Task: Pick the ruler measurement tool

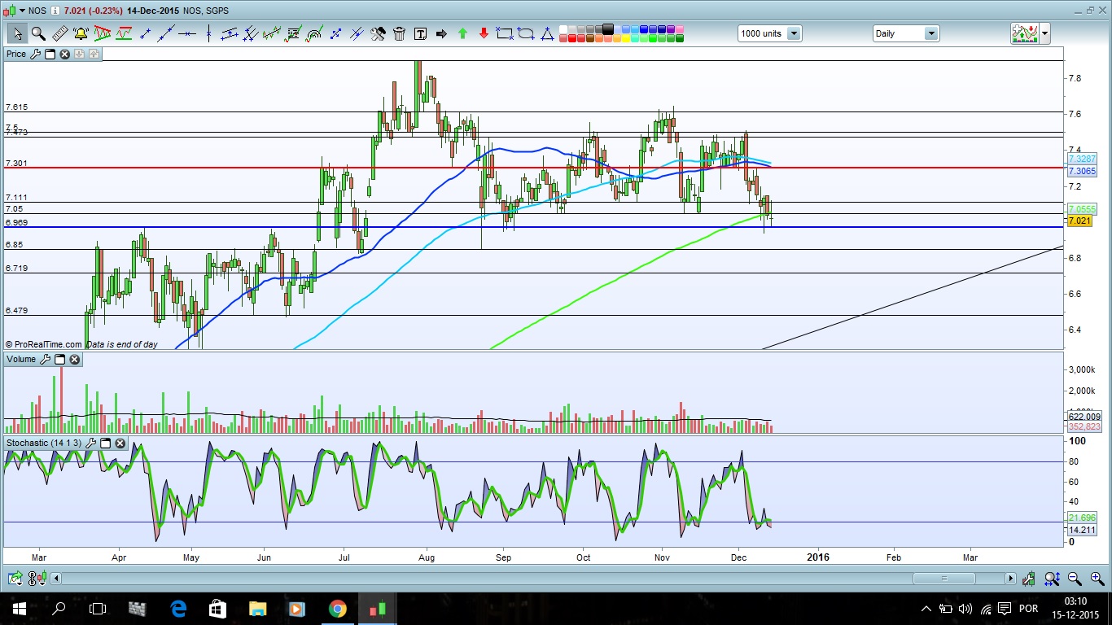Action: coord(59,33)
